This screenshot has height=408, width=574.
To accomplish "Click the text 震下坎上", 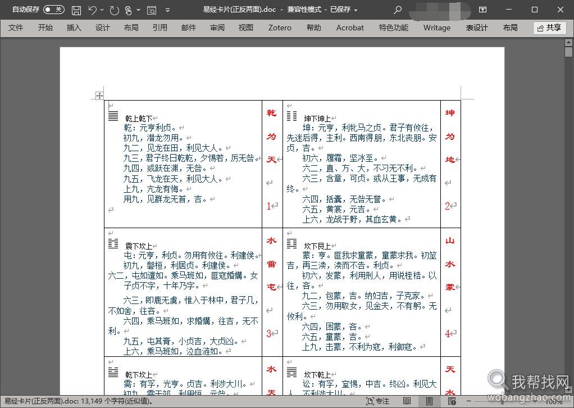I will (139, 246).
